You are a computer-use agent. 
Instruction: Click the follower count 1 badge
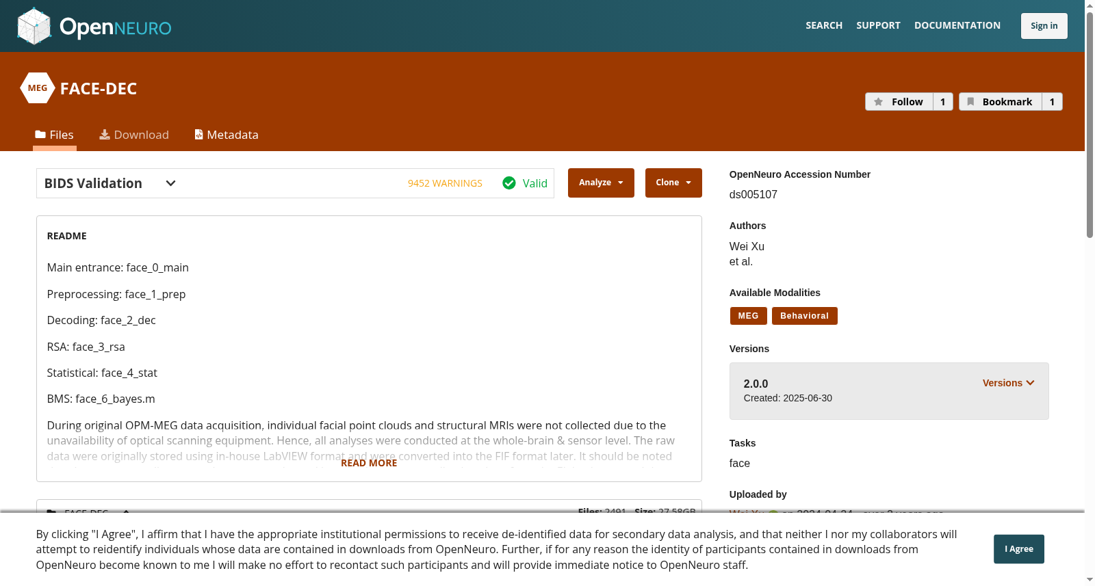pyautogui.click(x=943, y=102)
